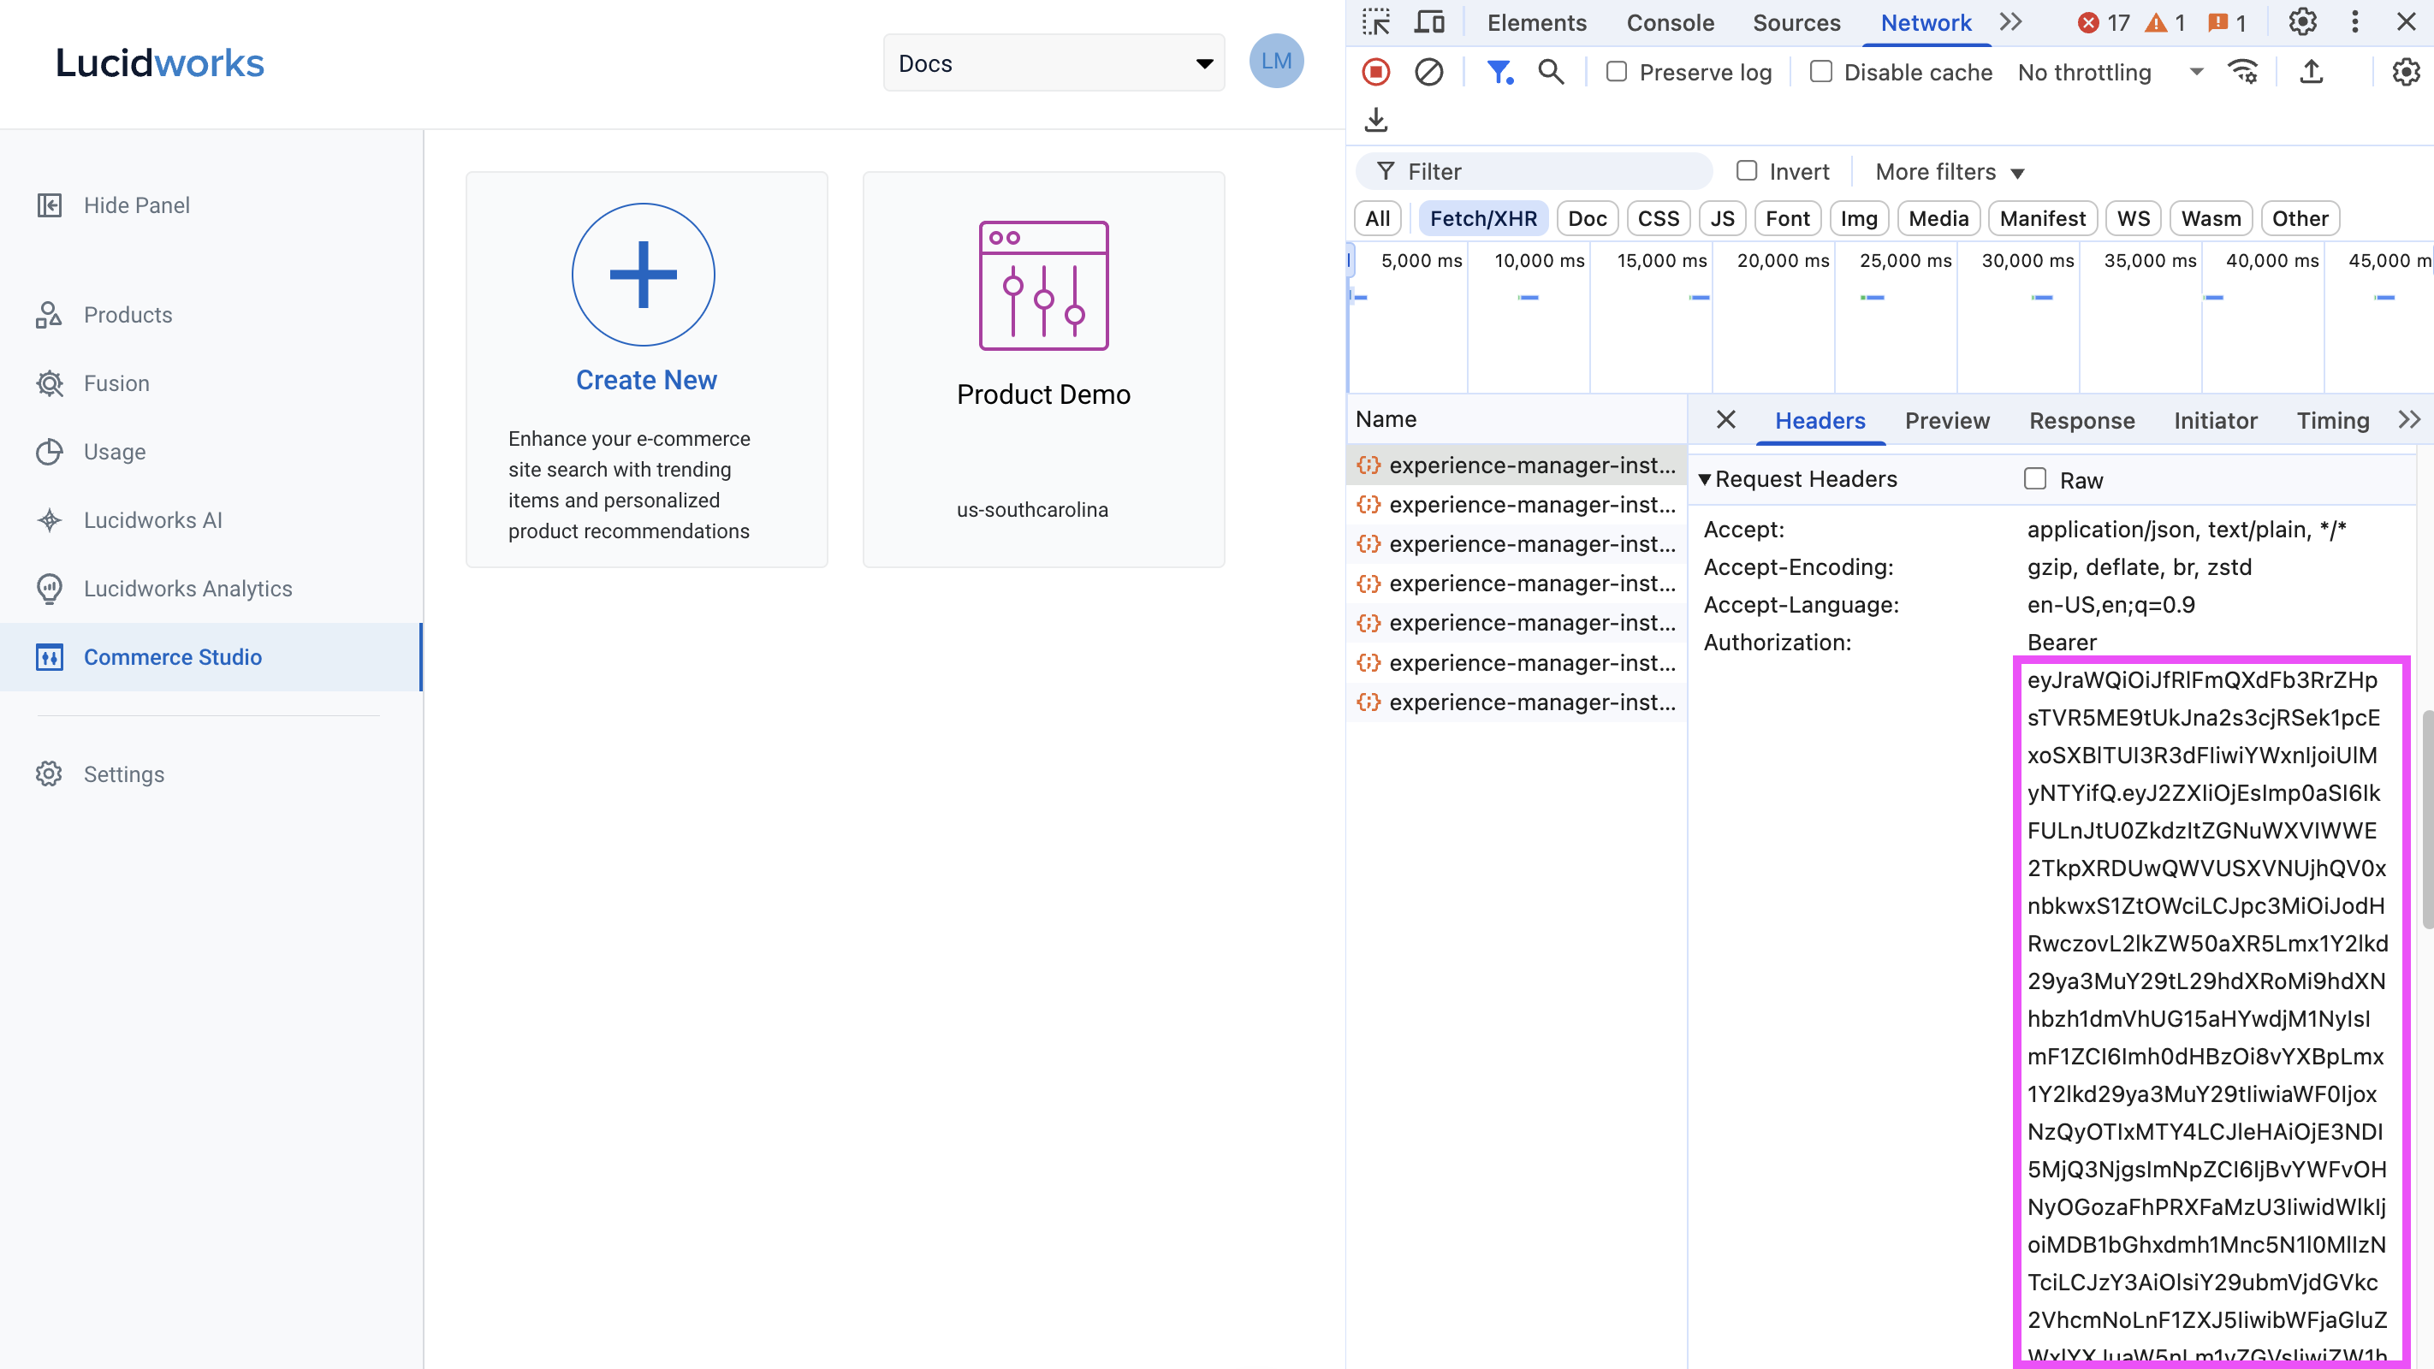Toggle the All request type filter
The image size is (2434, 1369).
pos(1377,218)
